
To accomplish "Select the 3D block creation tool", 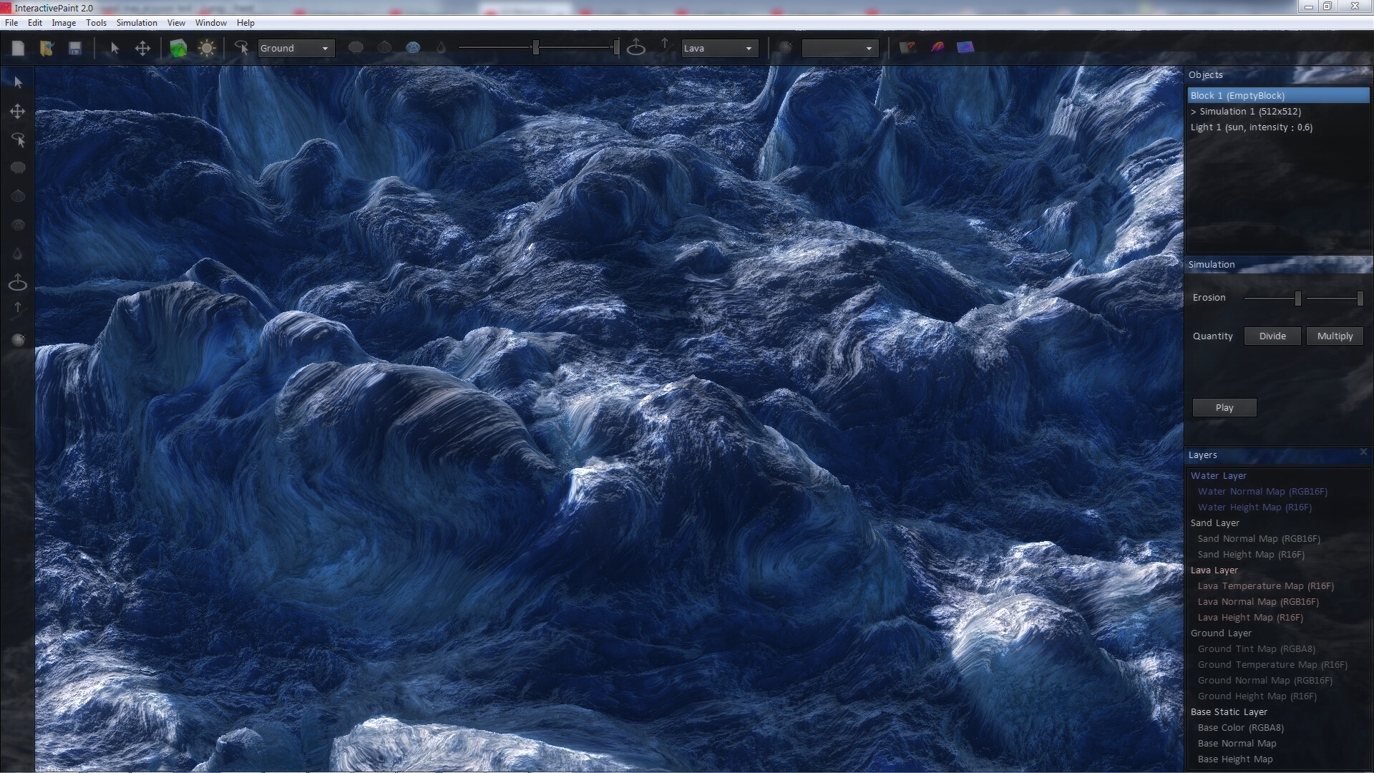I will 178,48.
